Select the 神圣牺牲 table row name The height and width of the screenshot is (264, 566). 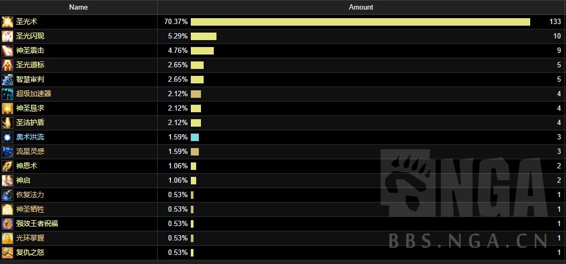point(30,209)
